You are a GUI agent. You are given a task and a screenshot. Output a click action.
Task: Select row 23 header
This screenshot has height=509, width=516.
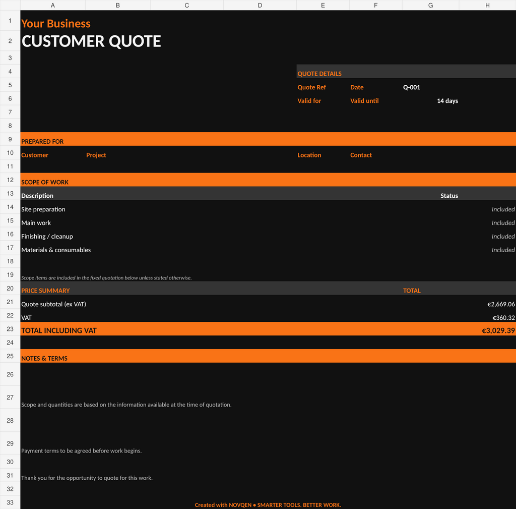click(10, 329)
